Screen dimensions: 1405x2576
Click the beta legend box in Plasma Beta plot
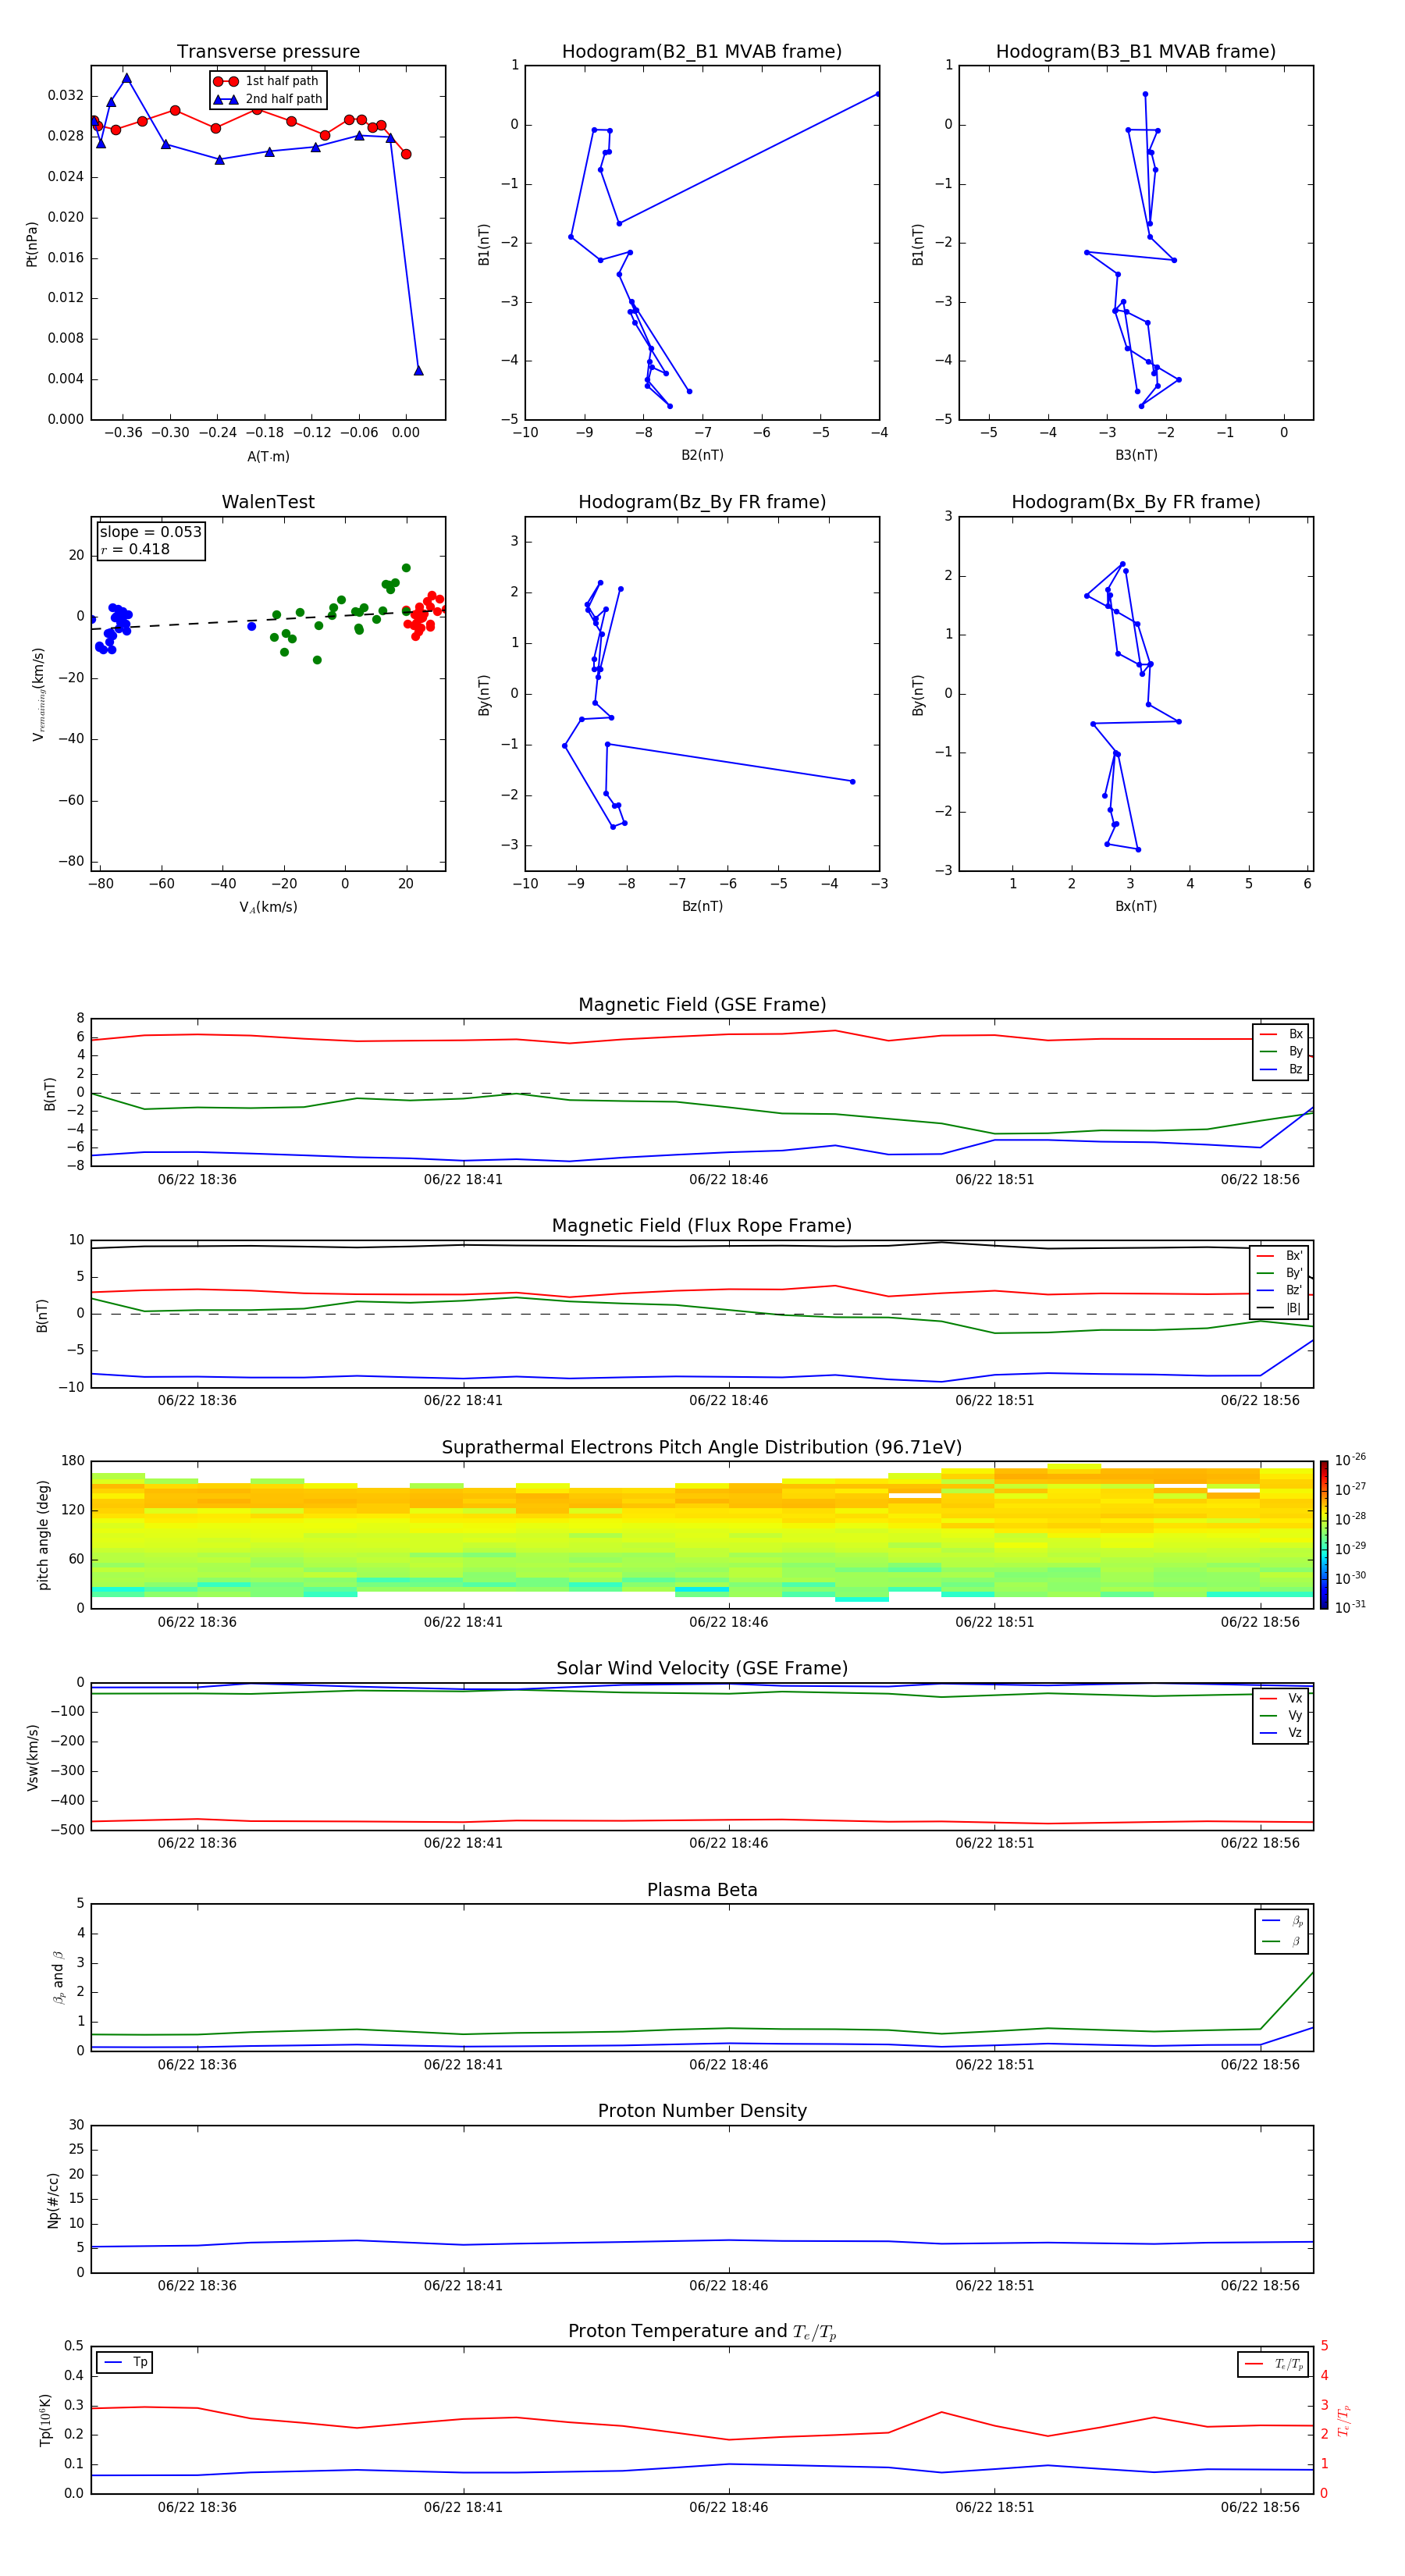click(x=1282, y=1931)
